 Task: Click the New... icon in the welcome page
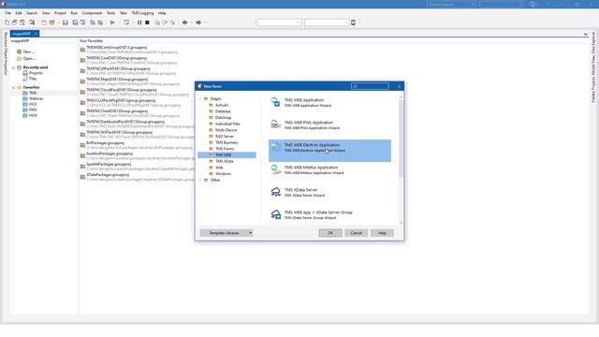tap(19, 51)
